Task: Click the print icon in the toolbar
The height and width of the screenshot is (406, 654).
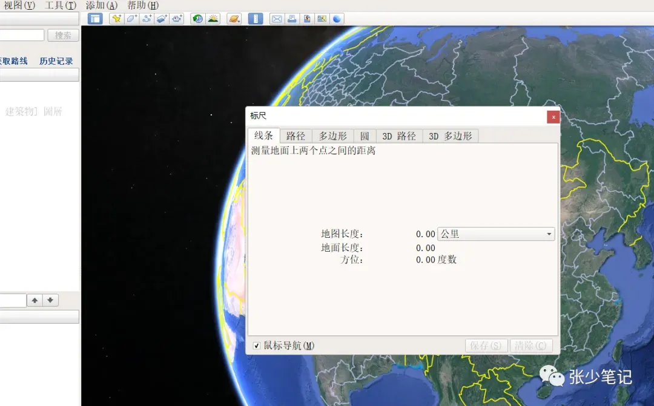Action: pos(291,19)
